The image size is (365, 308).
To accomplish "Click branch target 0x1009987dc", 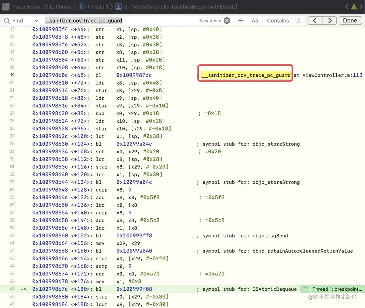I will [x=134, y=75].
